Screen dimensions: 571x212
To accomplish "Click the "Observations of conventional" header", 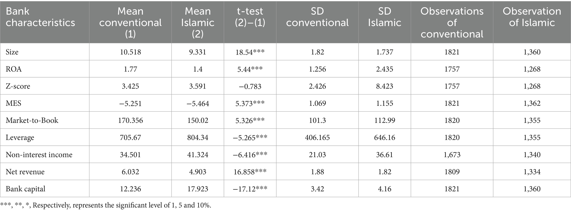I will click(452, 22).
